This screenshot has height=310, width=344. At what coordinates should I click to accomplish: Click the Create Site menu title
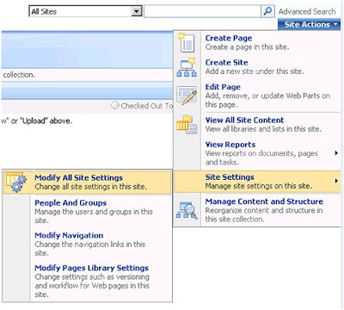pos(226,63)
